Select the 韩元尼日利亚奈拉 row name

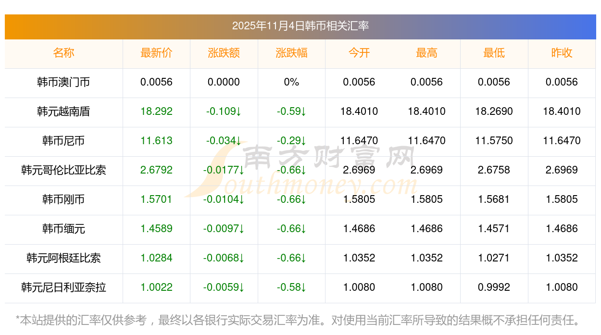63,287
